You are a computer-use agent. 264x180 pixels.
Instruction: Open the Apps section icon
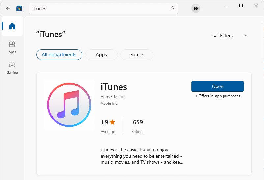click(12, 44)
